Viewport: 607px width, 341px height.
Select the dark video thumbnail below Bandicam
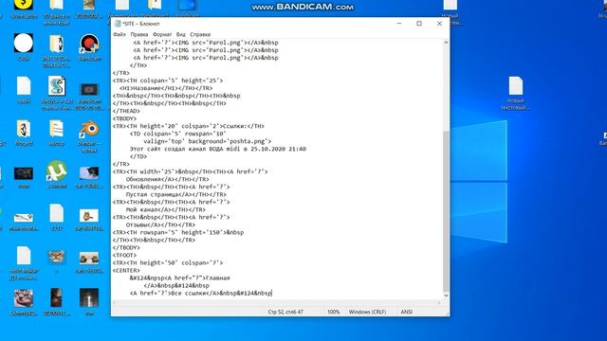coord(89,90)
